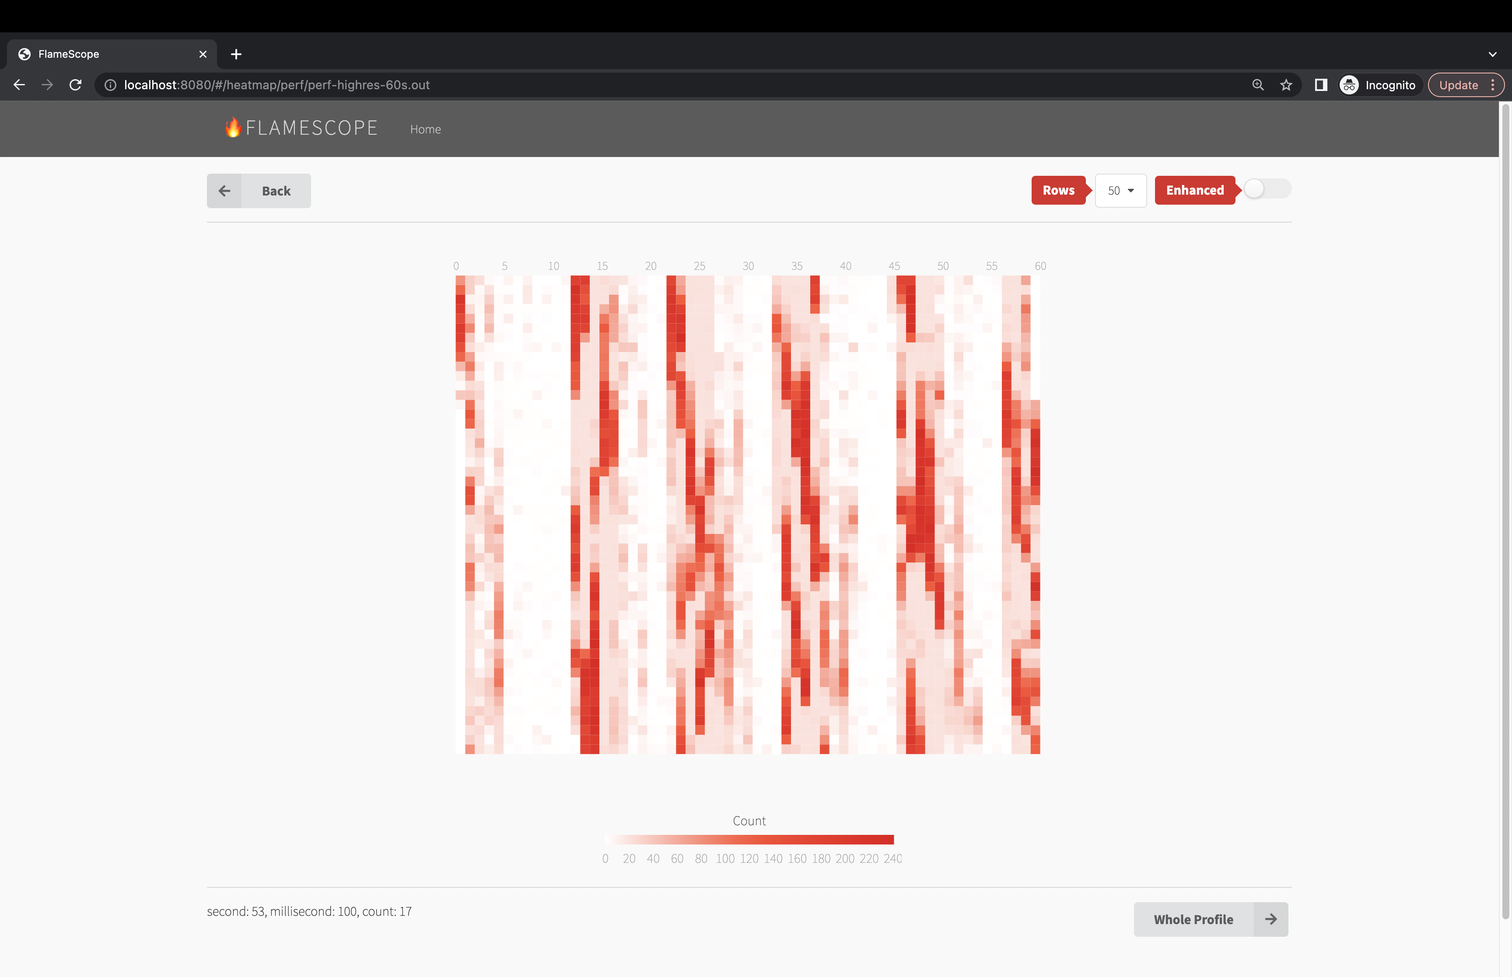Viewport: 1512px width, 977px height.
Task: Click the Enhanced label badge
Action: pyautogui.click(x=1195, y=190)
